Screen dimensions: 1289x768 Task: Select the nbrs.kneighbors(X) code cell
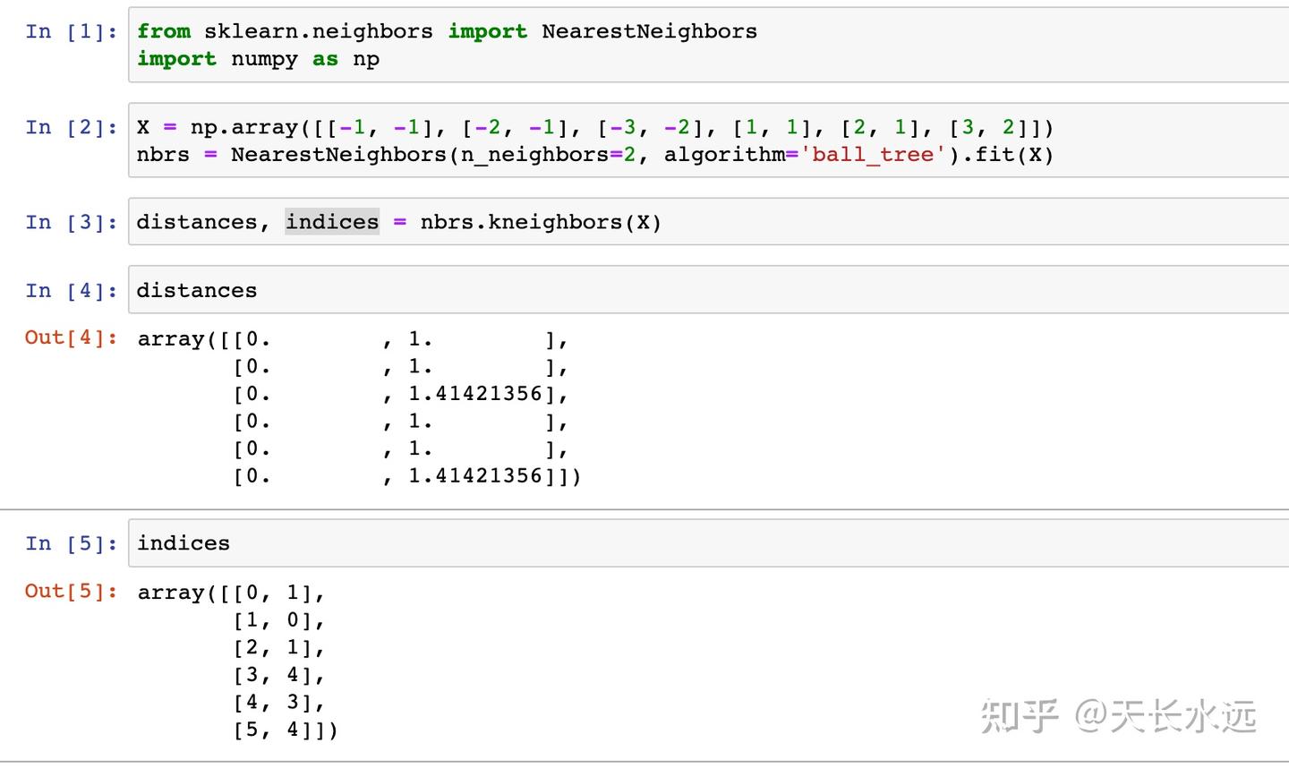707,222
